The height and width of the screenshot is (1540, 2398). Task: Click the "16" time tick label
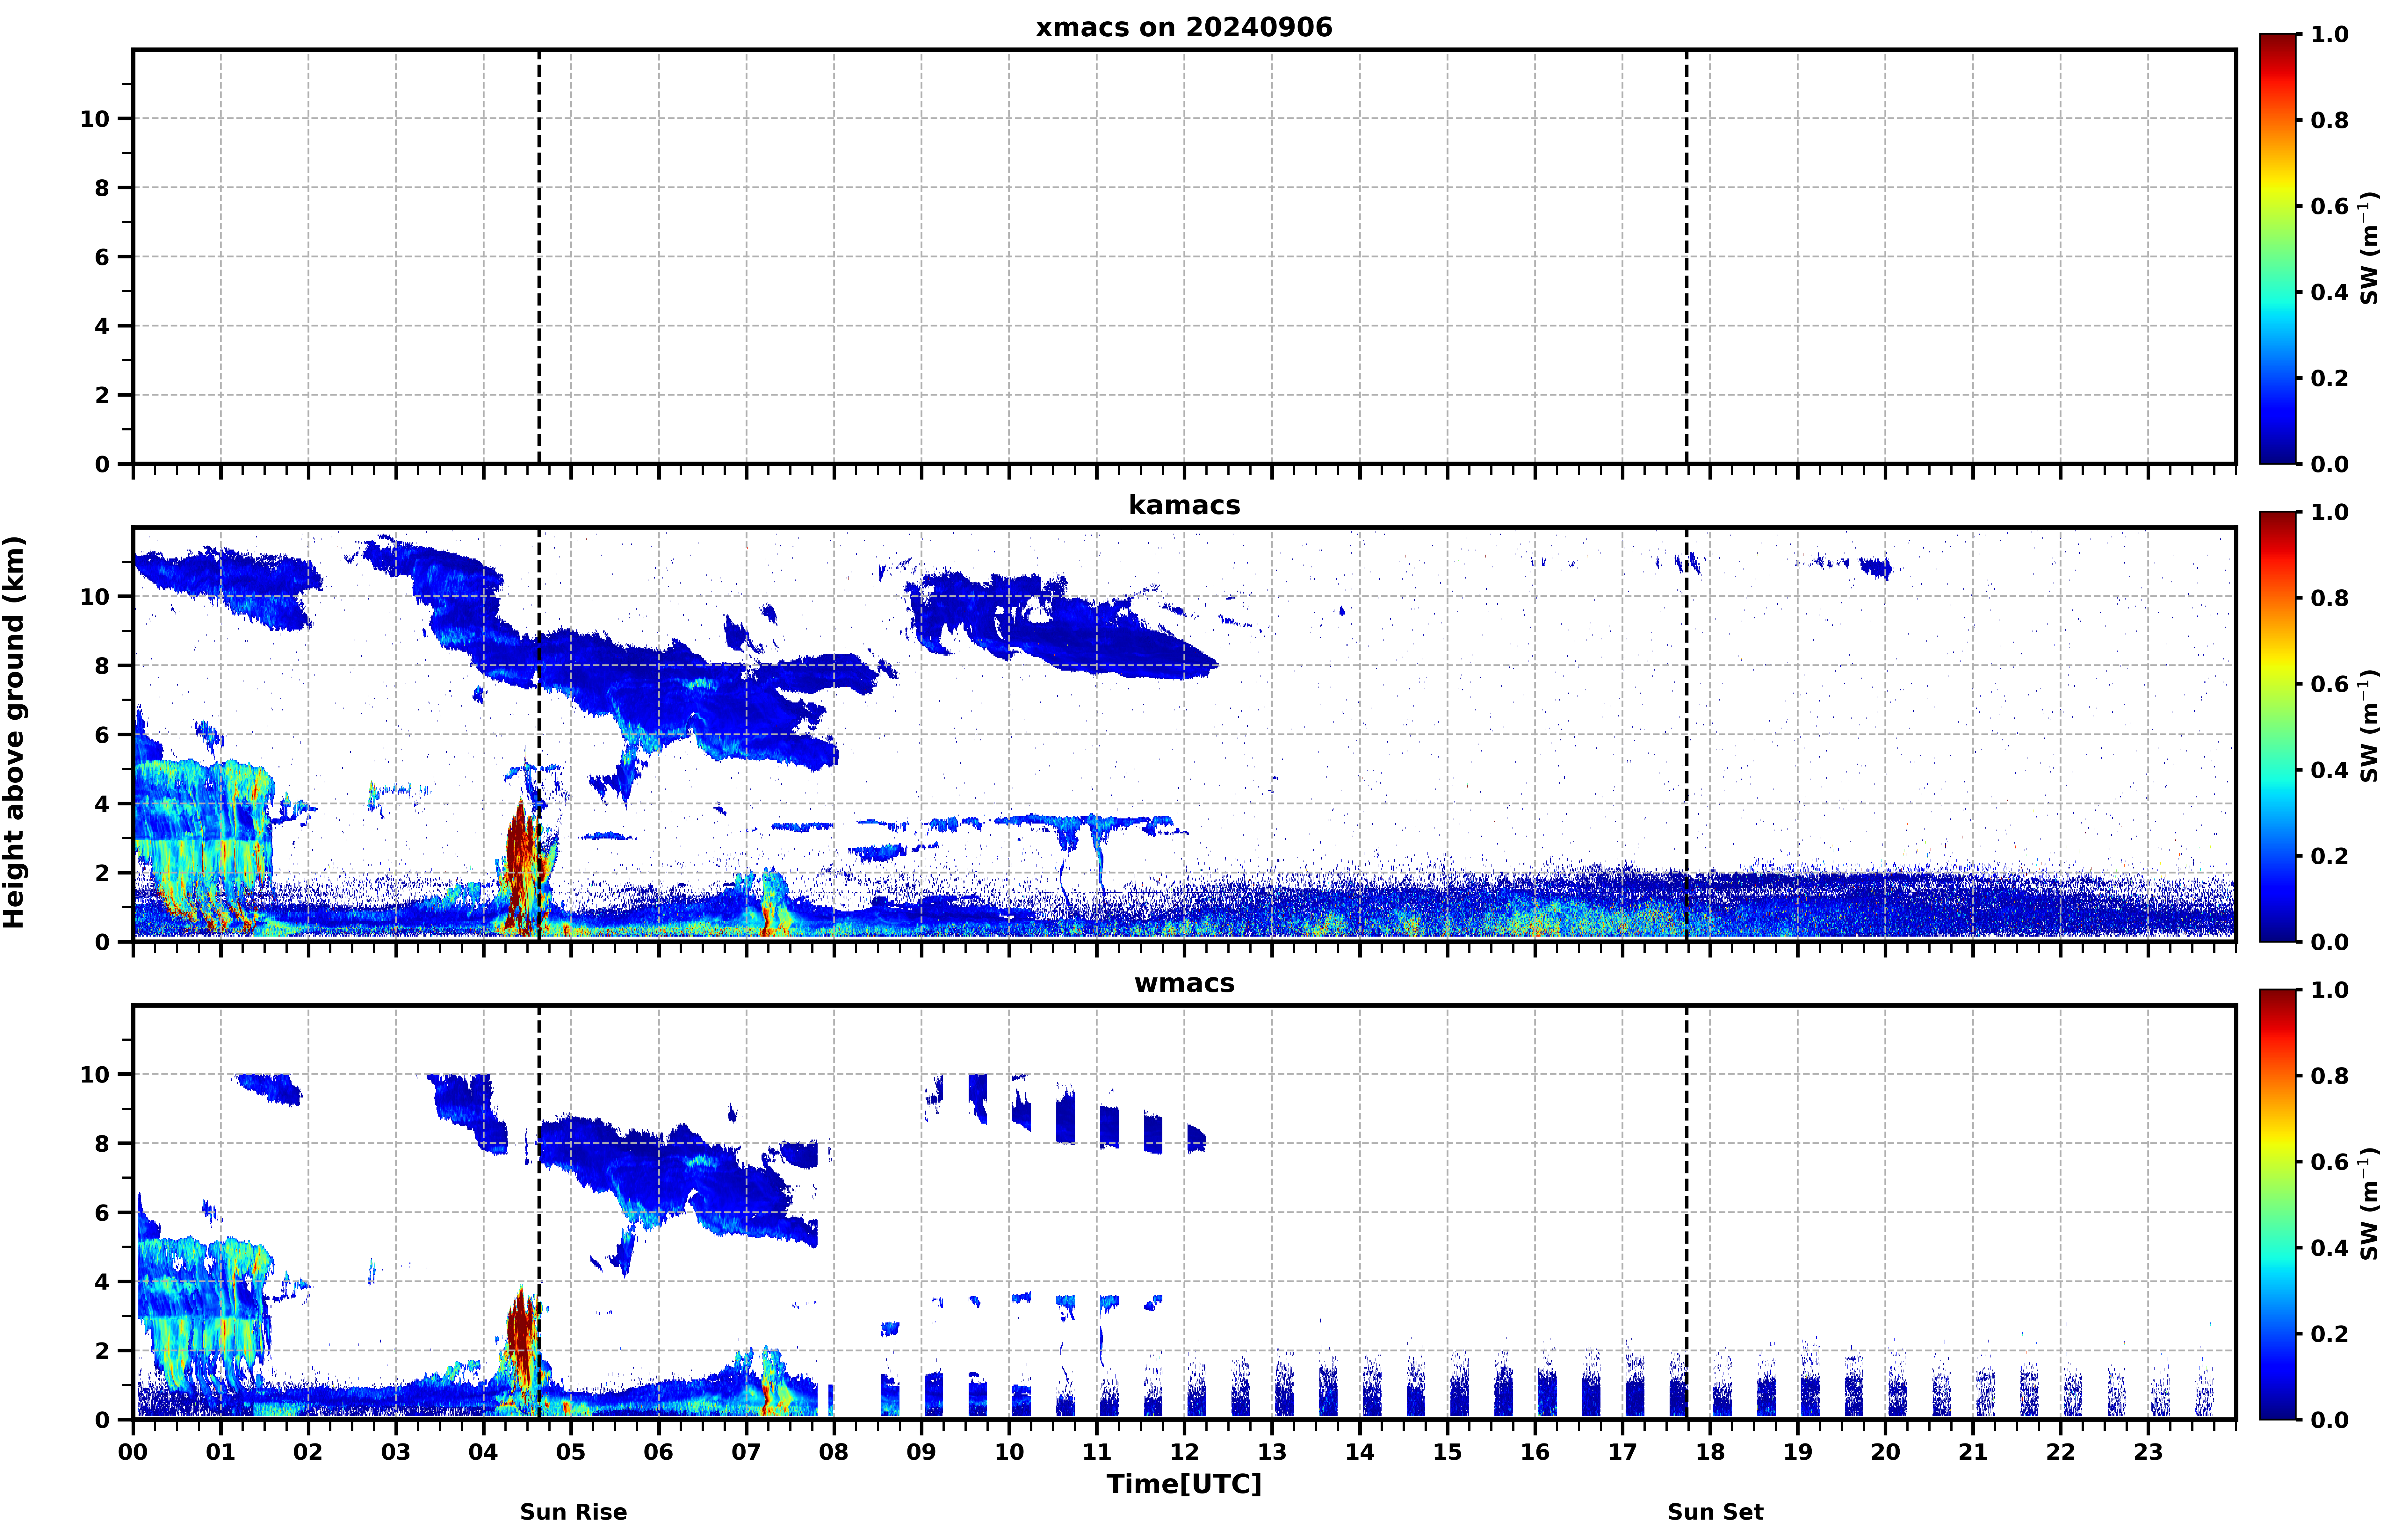(x=1535, y=1452)
